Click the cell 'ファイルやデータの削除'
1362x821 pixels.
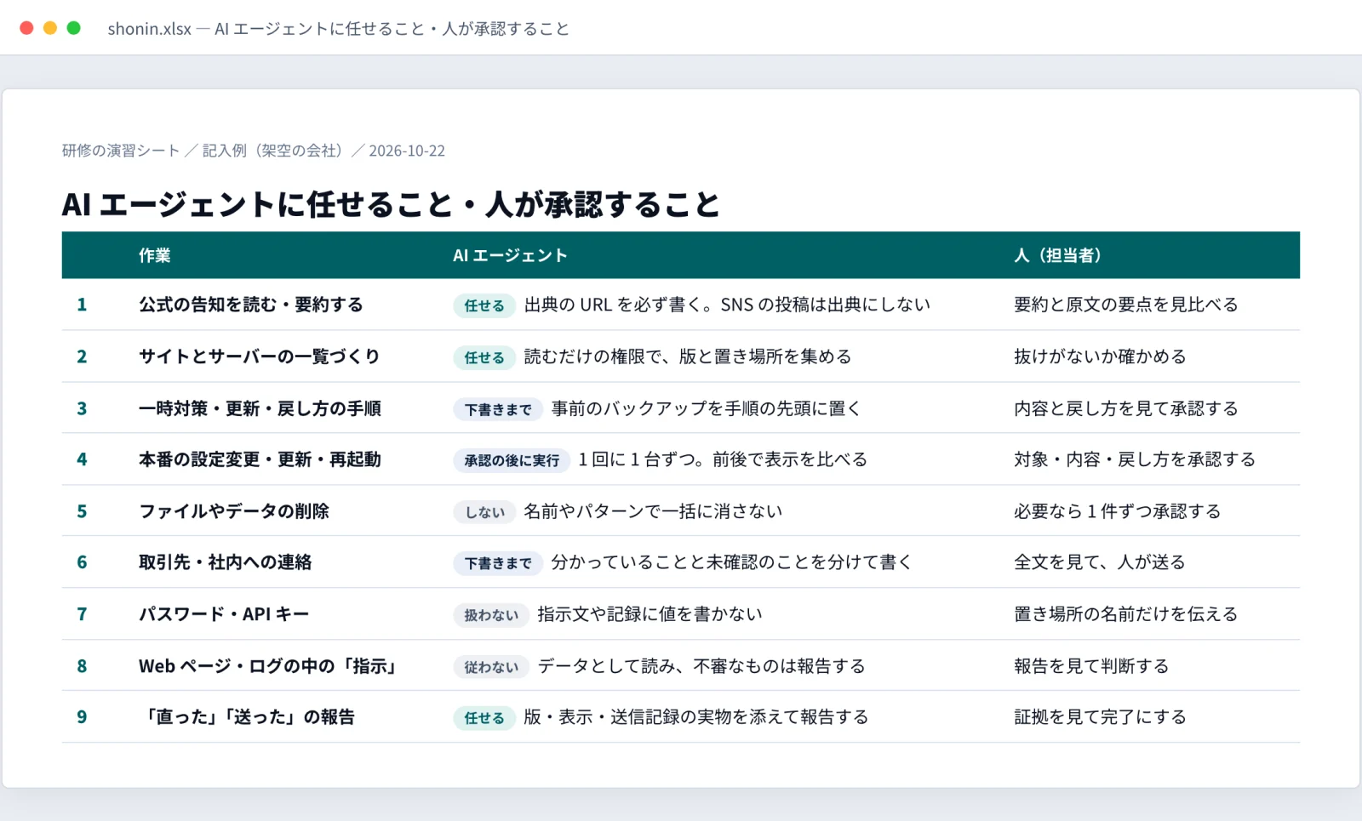234,511
